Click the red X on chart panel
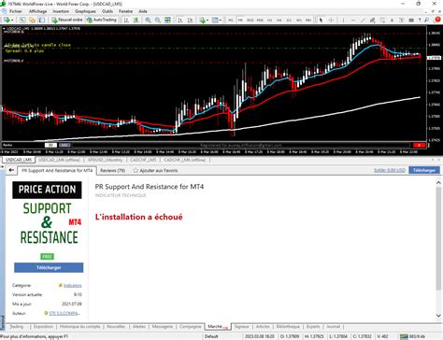 tap(419, 145)
